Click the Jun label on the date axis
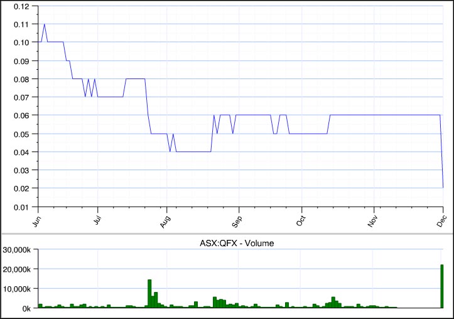 tap(36, 219)
